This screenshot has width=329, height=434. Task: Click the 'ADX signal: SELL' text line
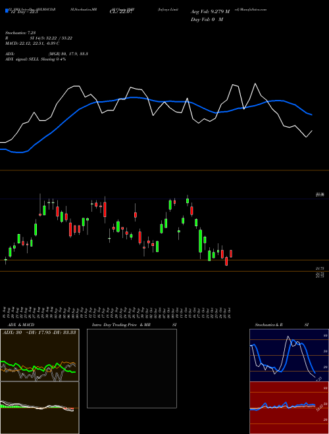[x=36, y=59]
